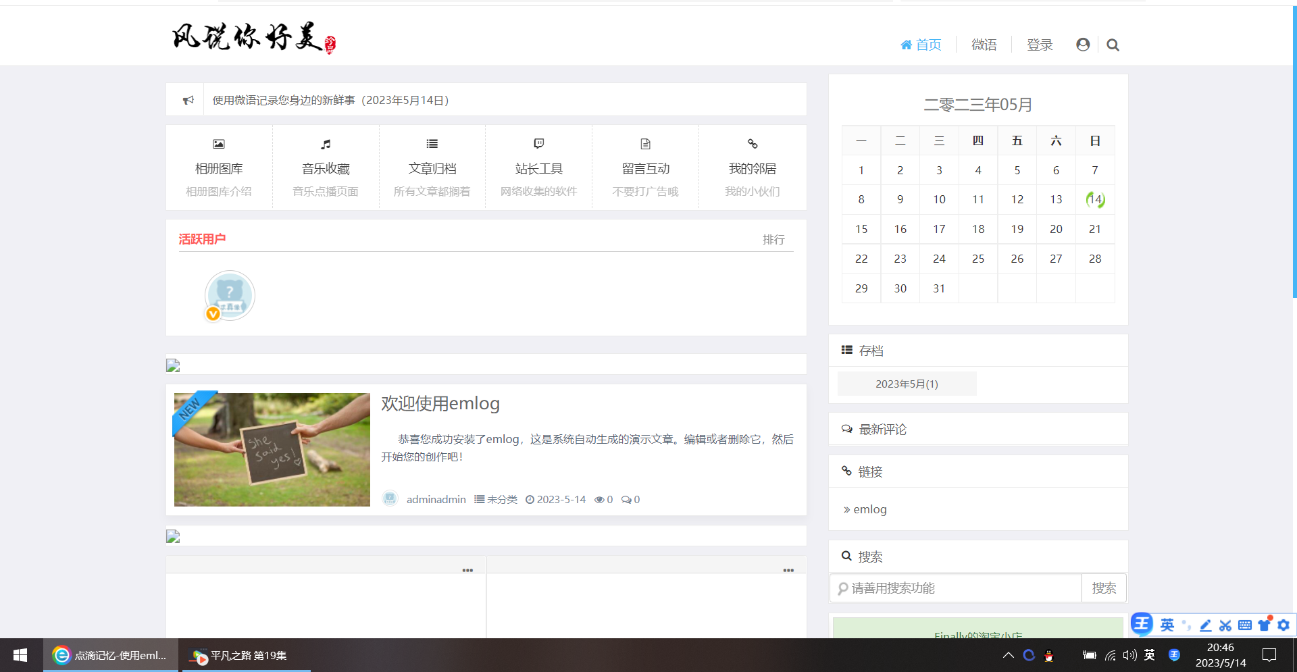Open the 欢迎使用emlog article title
Viewport: 1297px width, 672px height.
click(440, 404)
